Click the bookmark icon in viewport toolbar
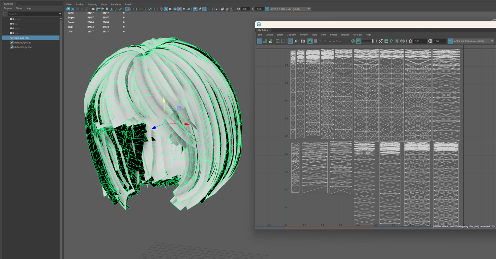Screen dimensions: 496x259 click(107, 9)
